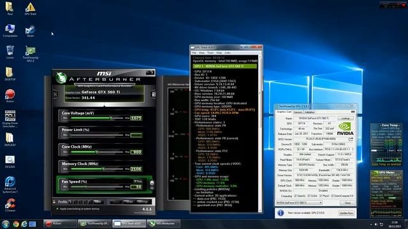Click Update Now in GPU-Z notification
This screenshot has width=408, height=229.
(x=346, y=213)
